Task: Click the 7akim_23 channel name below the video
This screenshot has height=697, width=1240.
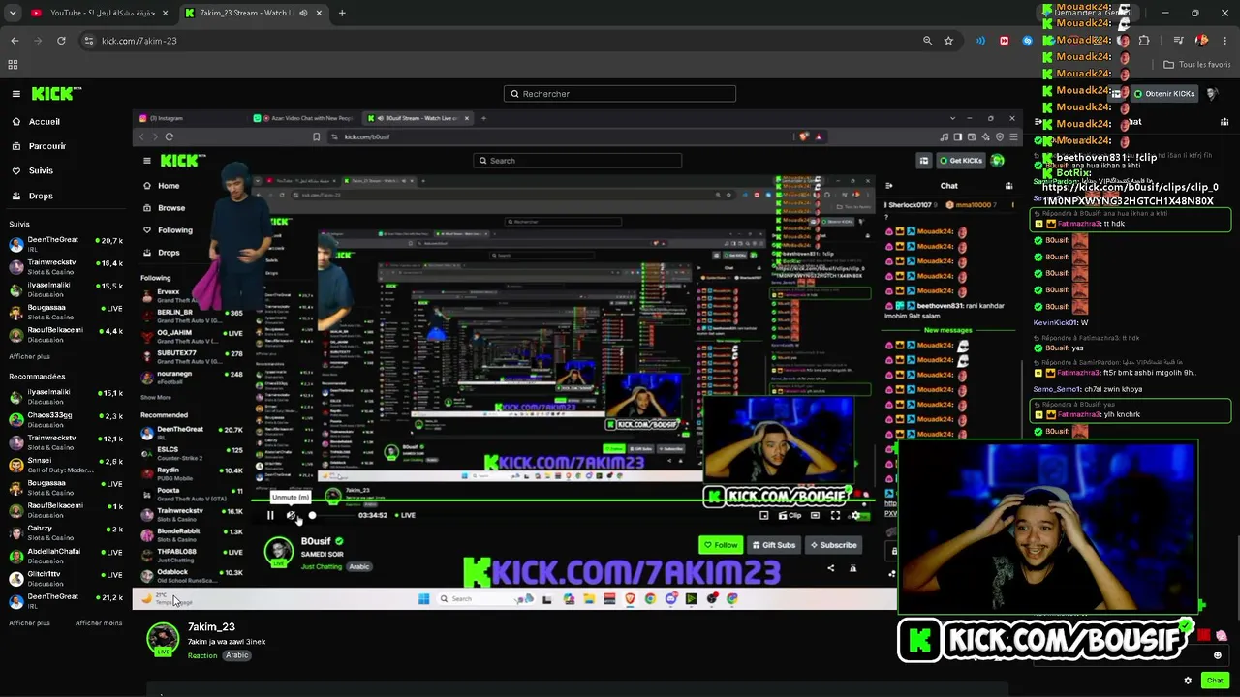Action: [x=211, y=627]
